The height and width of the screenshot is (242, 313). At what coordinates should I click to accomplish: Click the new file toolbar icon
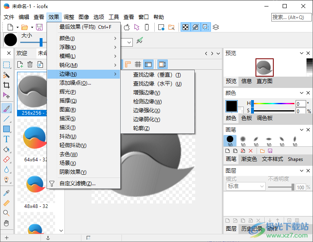(11, 27)
